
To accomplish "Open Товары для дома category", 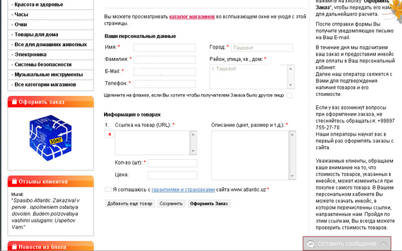I will pyautogui.click(x=50, y=35).
